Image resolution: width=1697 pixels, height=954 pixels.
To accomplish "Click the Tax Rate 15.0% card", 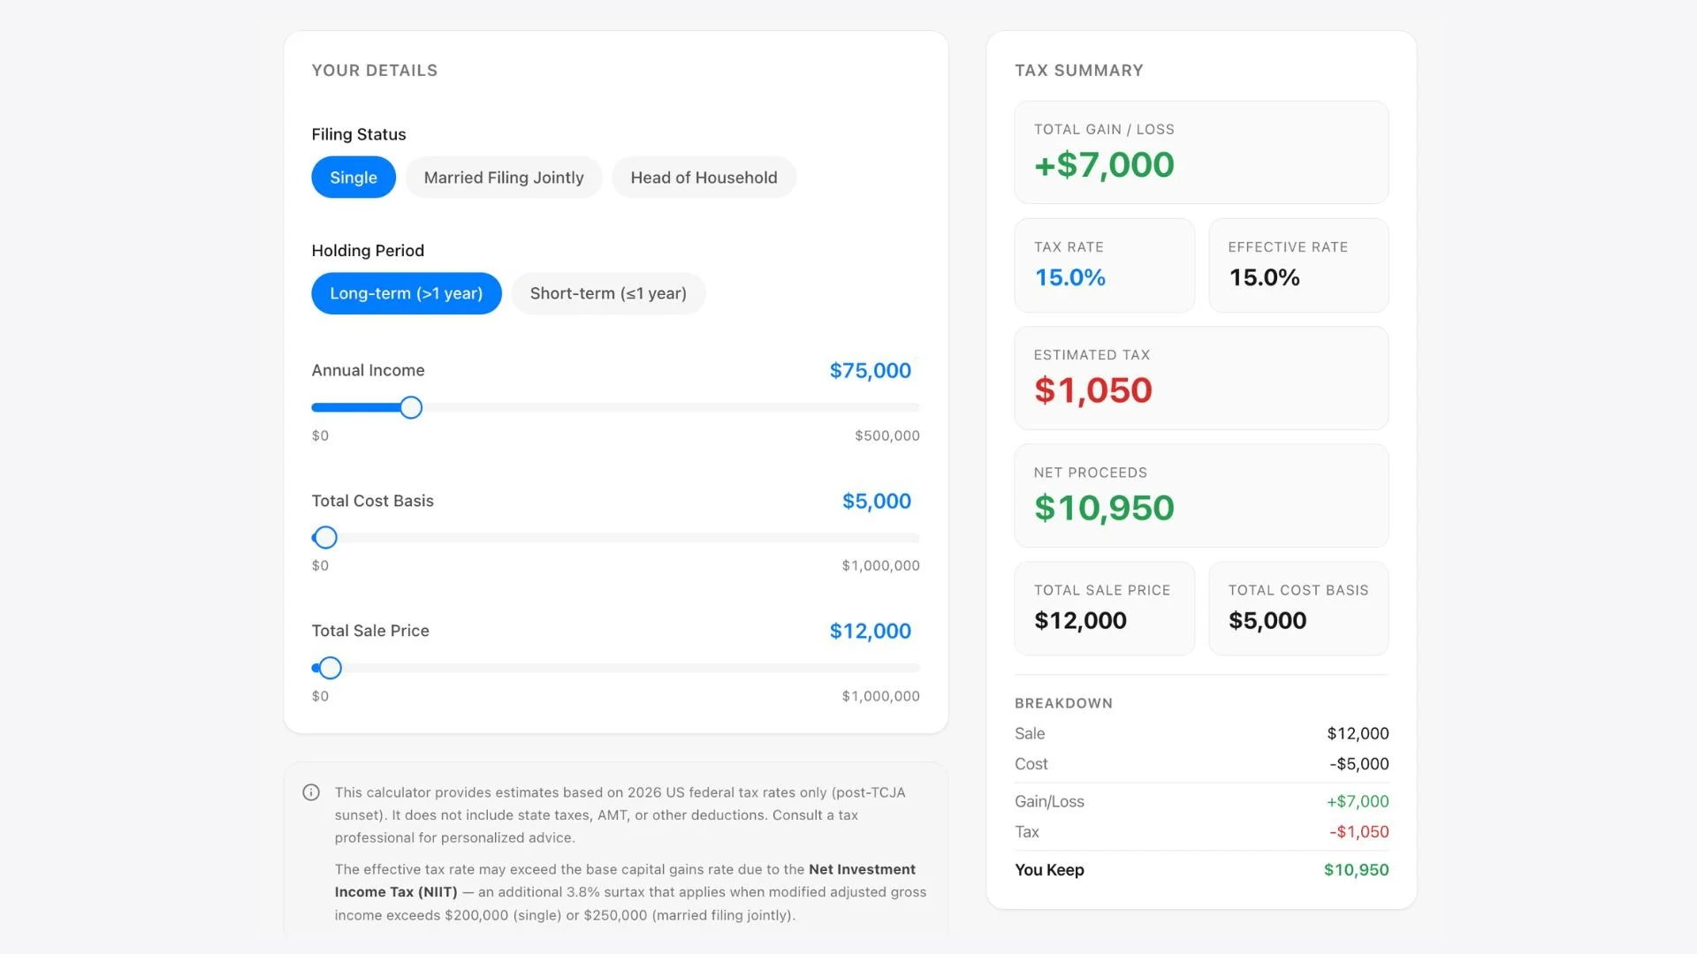I will (x=1104, y=265).
